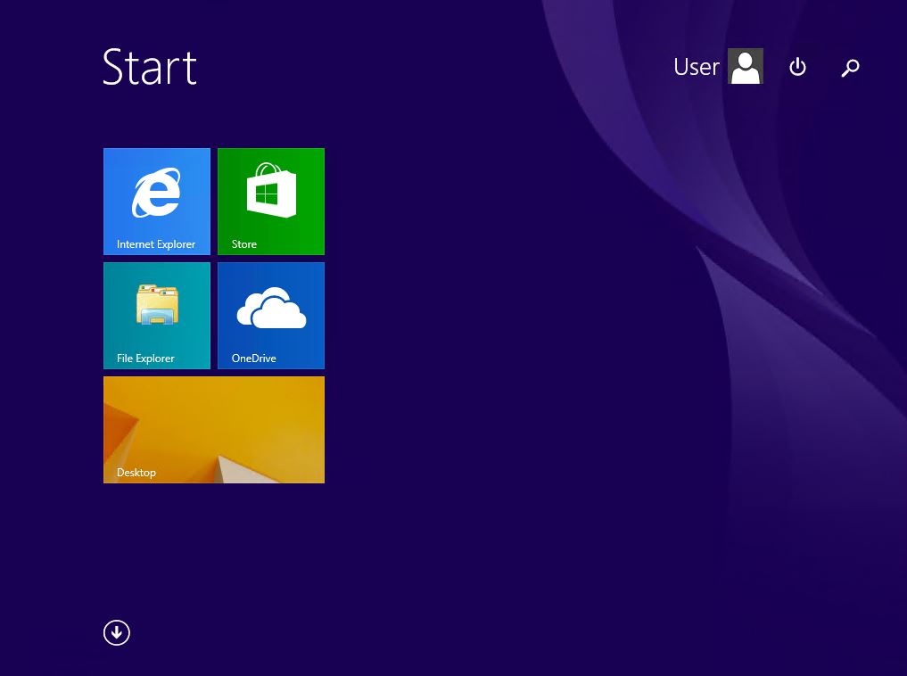This screenshot has width=907, height=676.
Task: Open search using the magnifier icon
Action: (x=850, y=68)
